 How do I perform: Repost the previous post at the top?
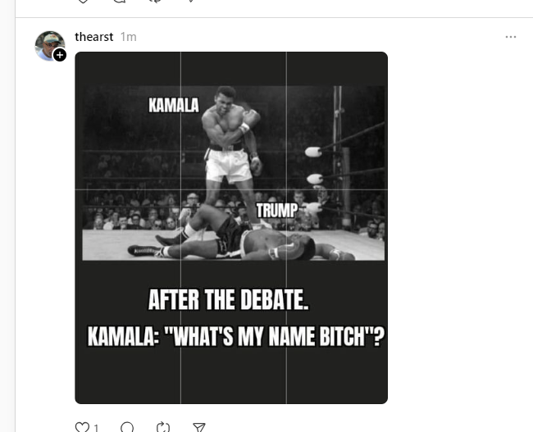click(x=156, y=2)
